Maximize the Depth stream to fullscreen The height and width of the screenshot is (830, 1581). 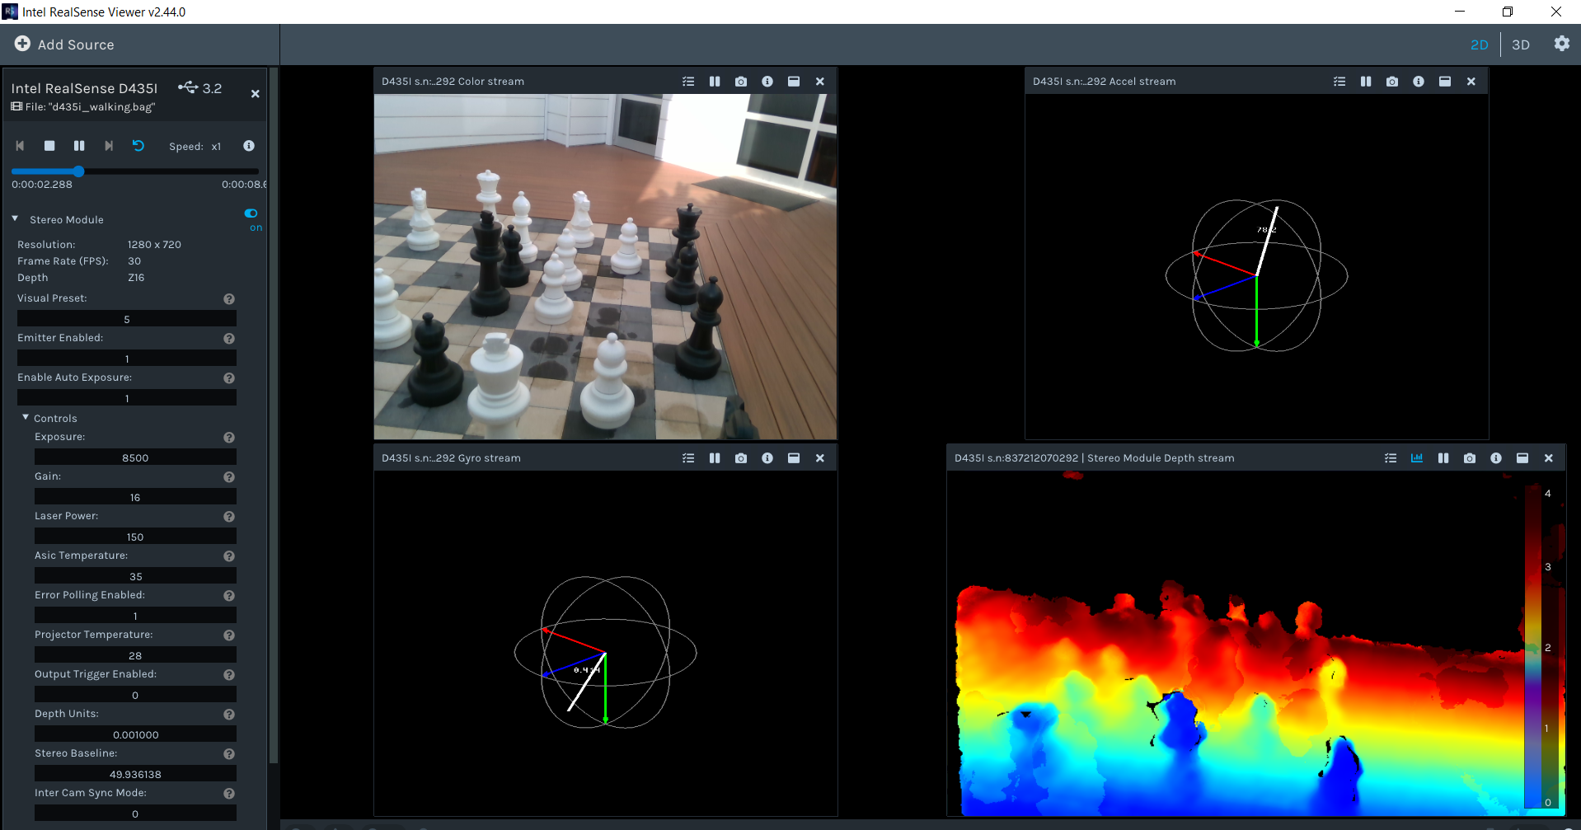[1522, 457]
